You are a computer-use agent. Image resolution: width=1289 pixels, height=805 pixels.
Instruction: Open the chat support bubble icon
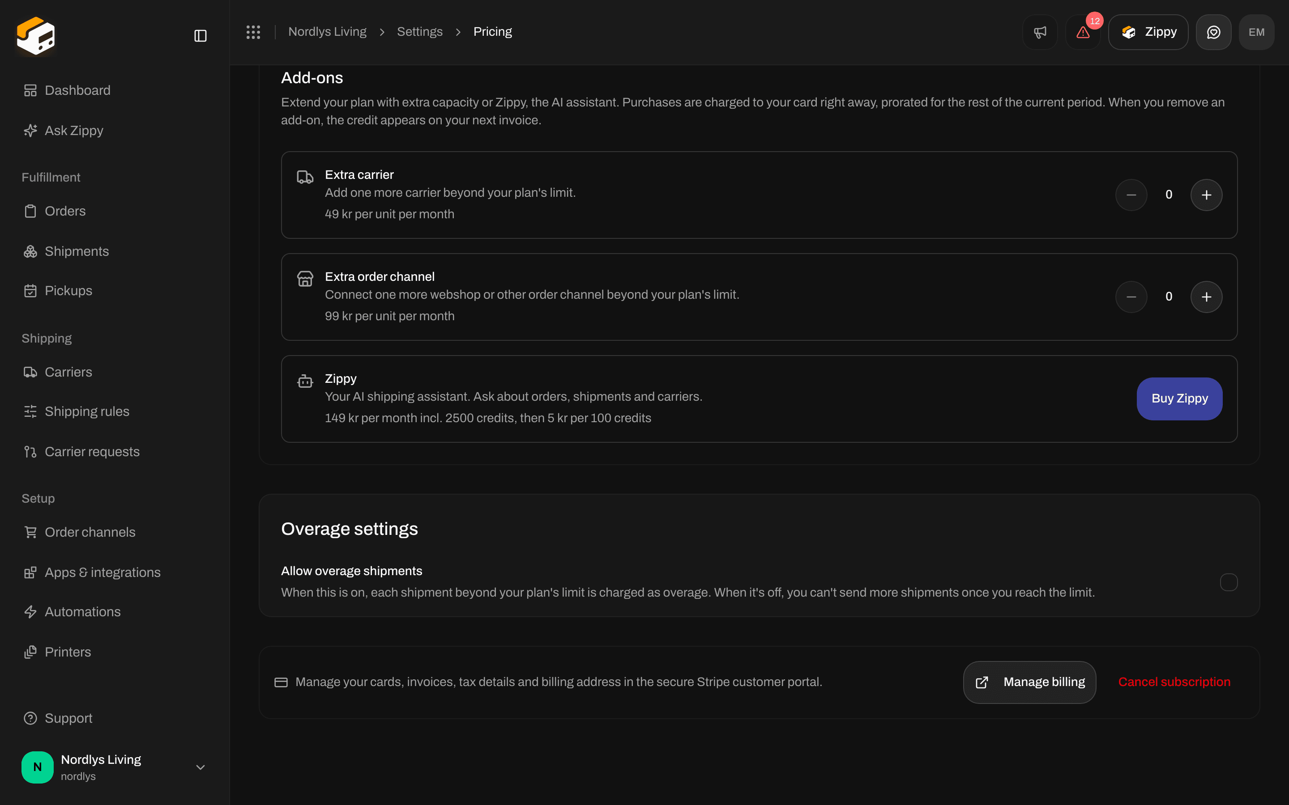[x=1213, y=32]
